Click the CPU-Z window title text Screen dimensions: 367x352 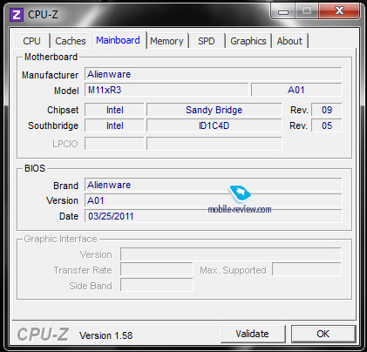coord(43,15)
